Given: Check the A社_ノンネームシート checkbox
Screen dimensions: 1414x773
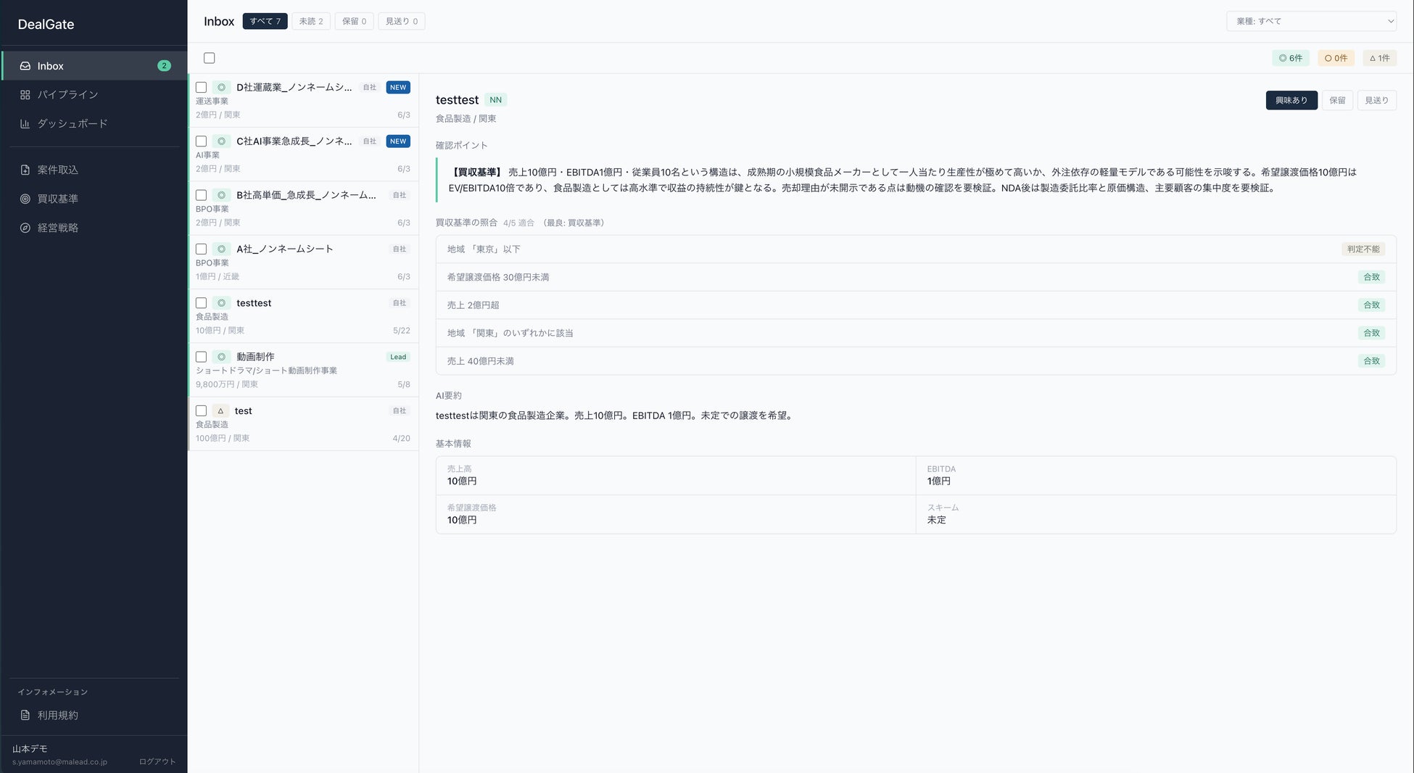Looking at the screenshot, I should 202,249.
